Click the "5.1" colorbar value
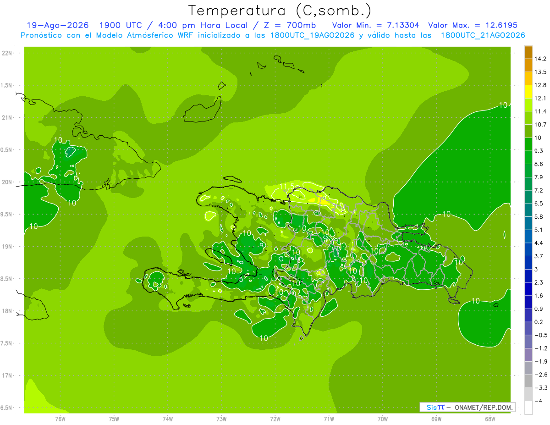Image resolution: width=550 pixels, height=425 pixels. (539, 230)
